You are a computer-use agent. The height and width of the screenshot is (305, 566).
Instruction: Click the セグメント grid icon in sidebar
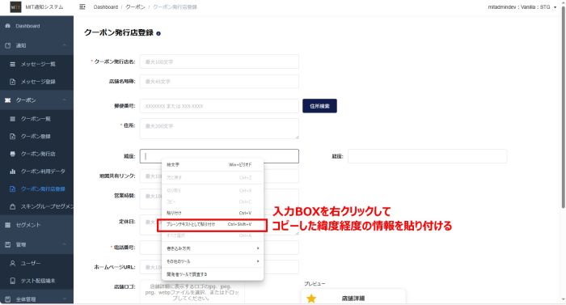[x=7, y=225]
